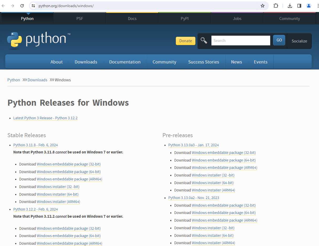319x246 pixels.
Task: Select the Community top tab
Action: (290, 19)
